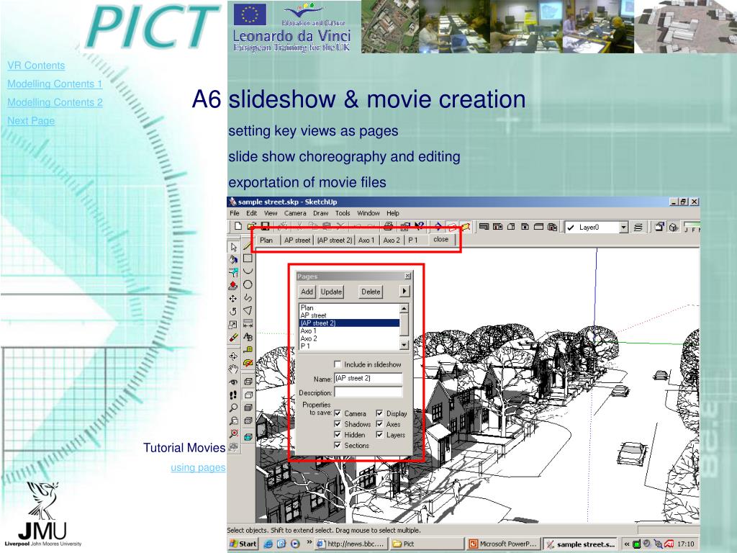Expand the Pages dialog flyout arrow
This screenshot has width=737, height=553.
[x=404, y=292]
